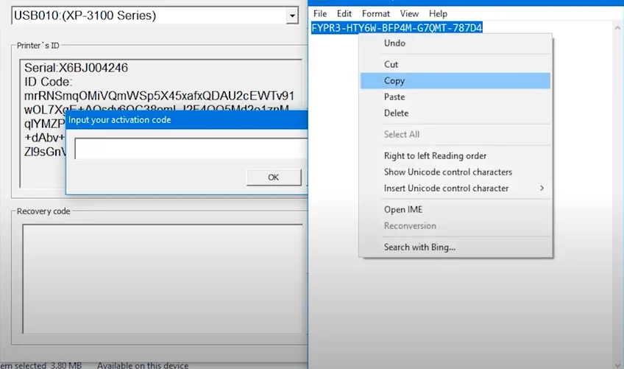Open the View menu in Notepad
Screen dimensions: 624x369
click(409, 14)
